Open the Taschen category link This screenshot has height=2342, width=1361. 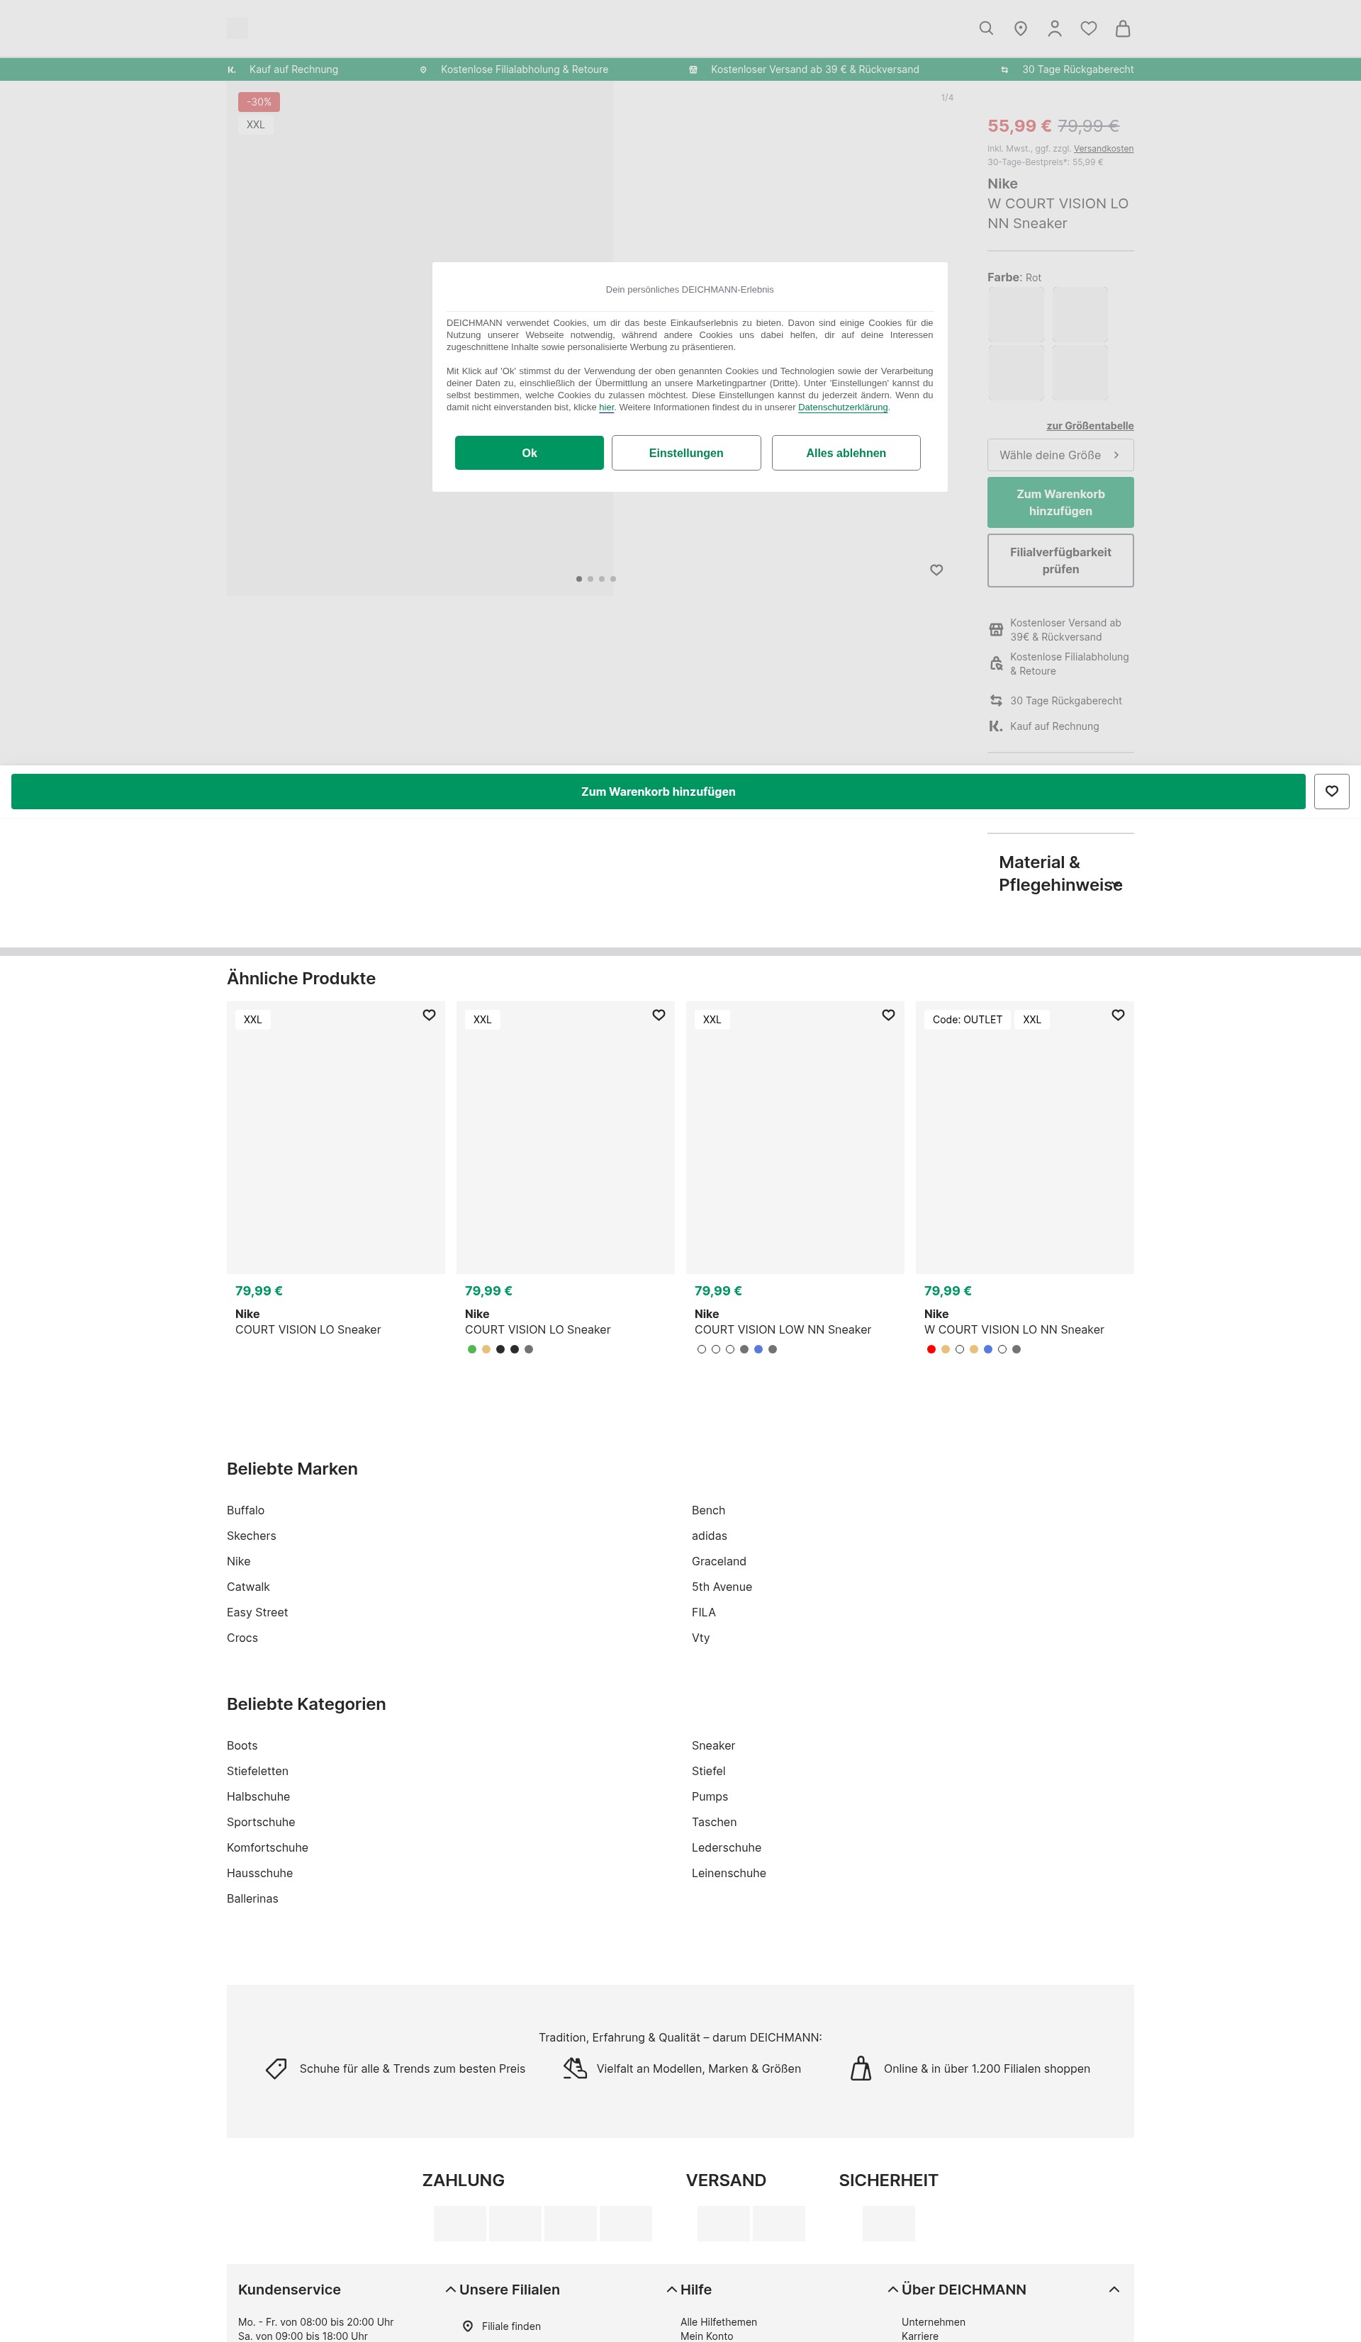(x=714, y=1822)
